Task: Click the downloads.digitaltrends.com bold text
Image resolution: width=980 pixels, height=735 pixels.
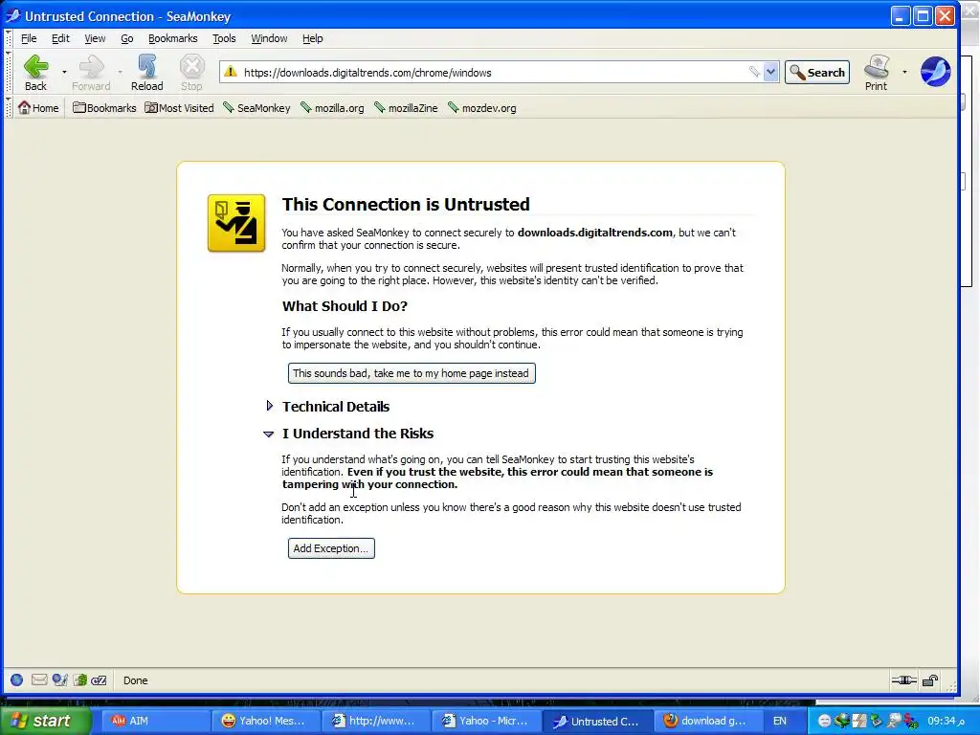Action: (595, 233)
